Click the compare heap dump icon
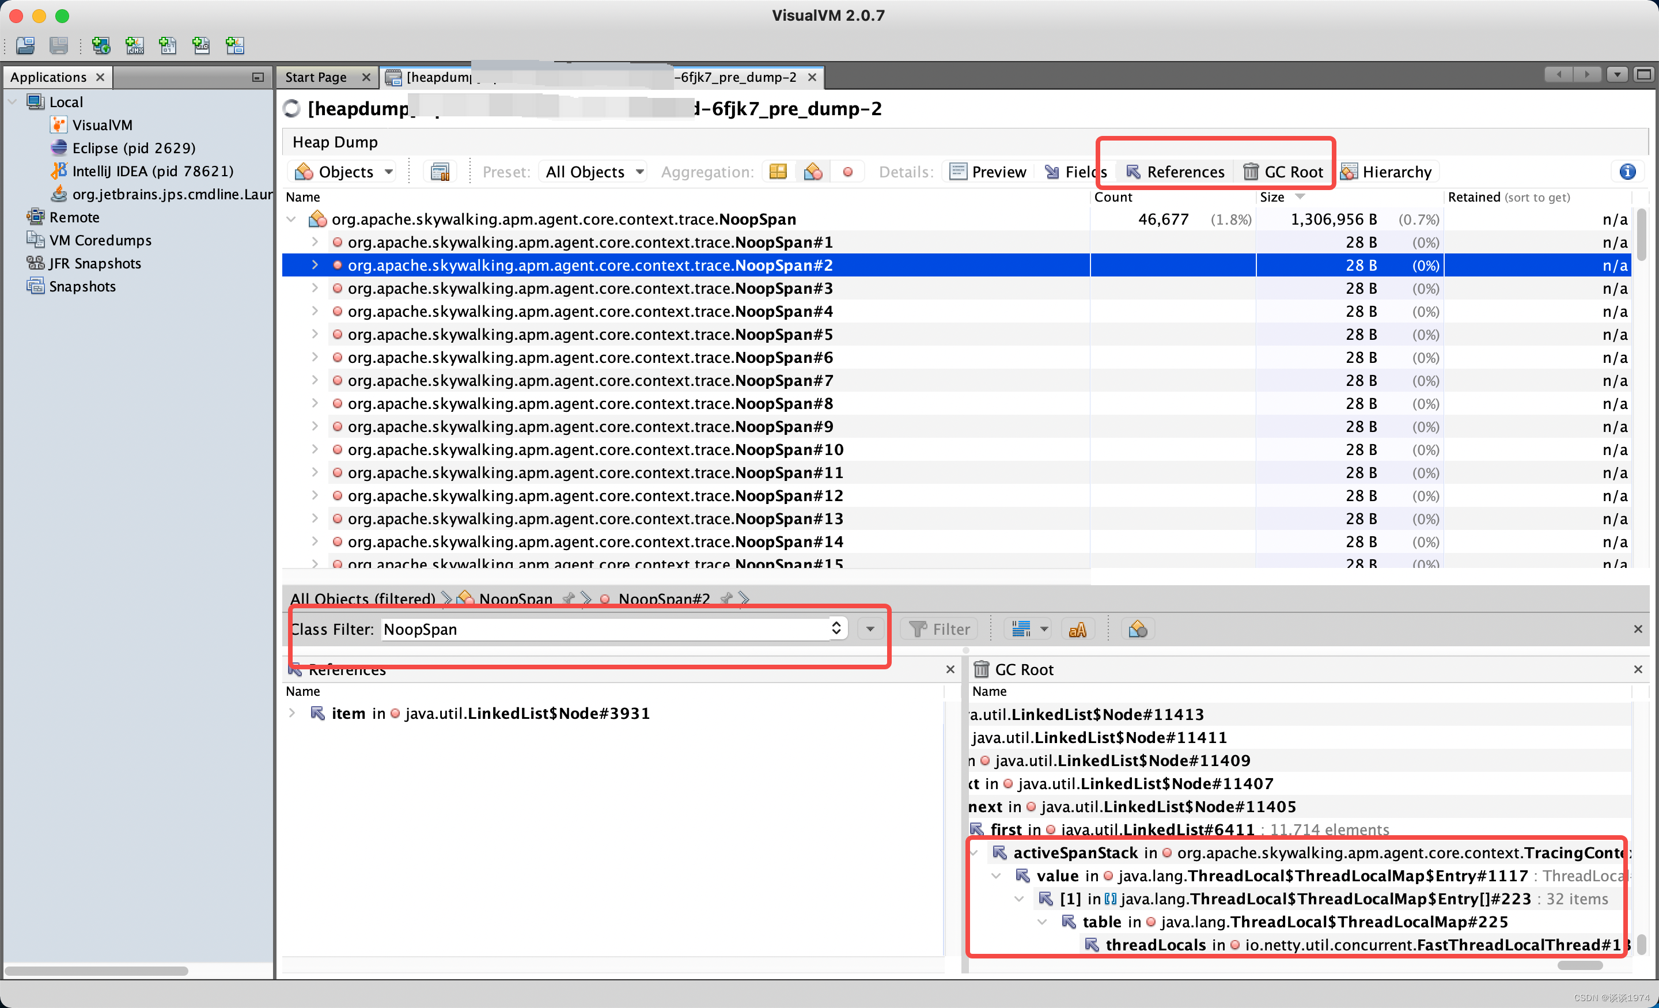This screenshot has height=1008, width=1659. pyautogui.click(x=440, y=172)
